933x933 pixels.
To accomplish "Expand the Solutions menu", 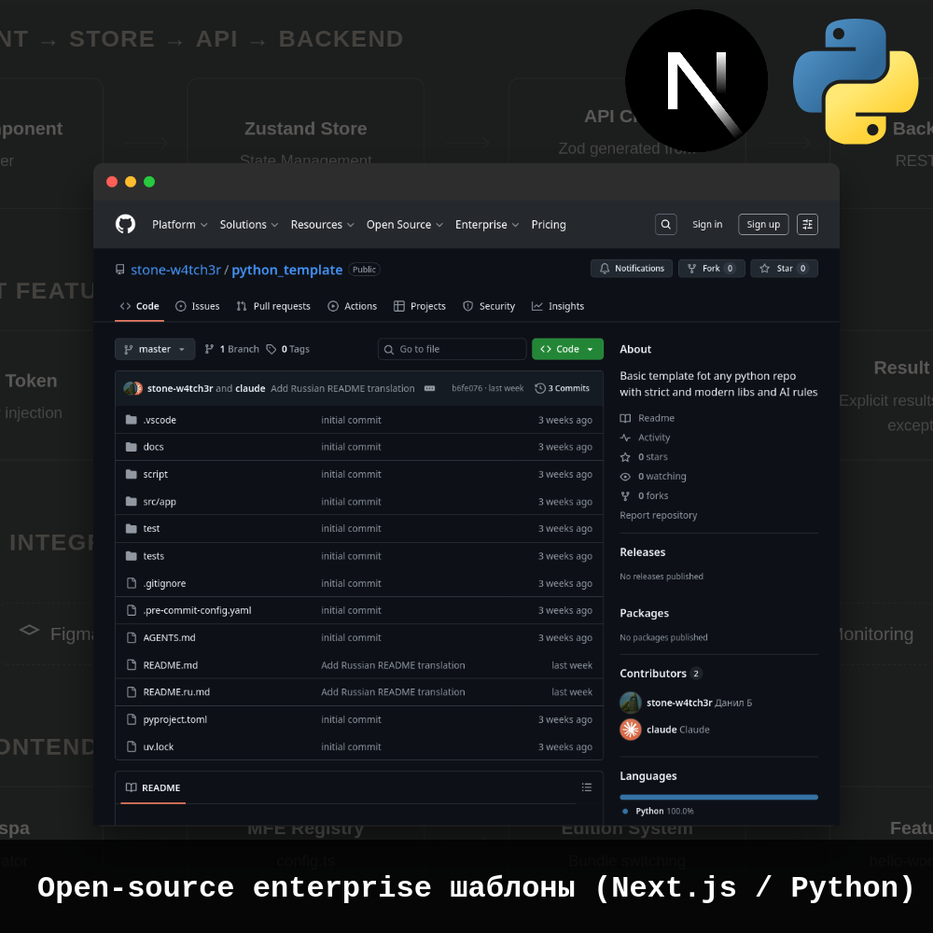I will pos(249,224).
